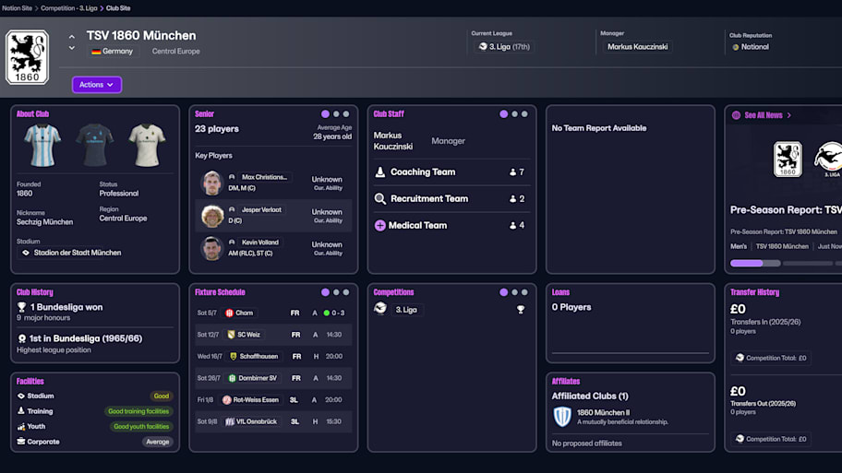This screenshot has height=473, width=842.
Task: Open the Cham fixture row
Action: (273, 313)
